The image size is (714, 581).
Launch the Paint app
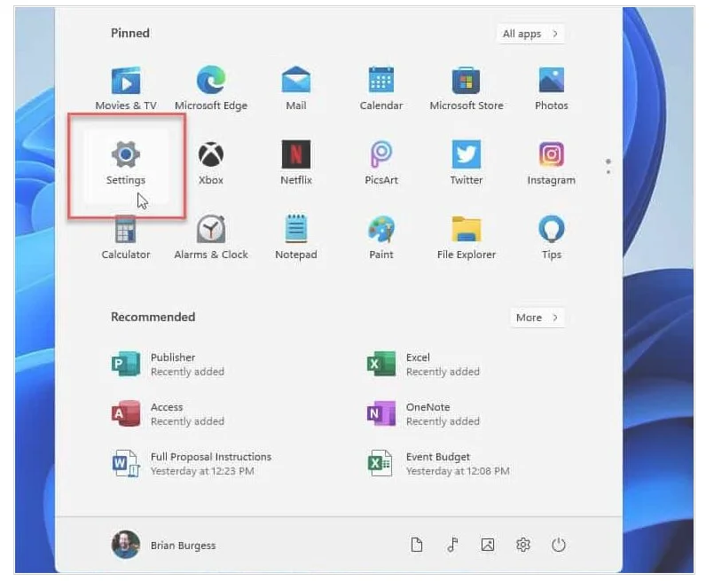(381, 237)
